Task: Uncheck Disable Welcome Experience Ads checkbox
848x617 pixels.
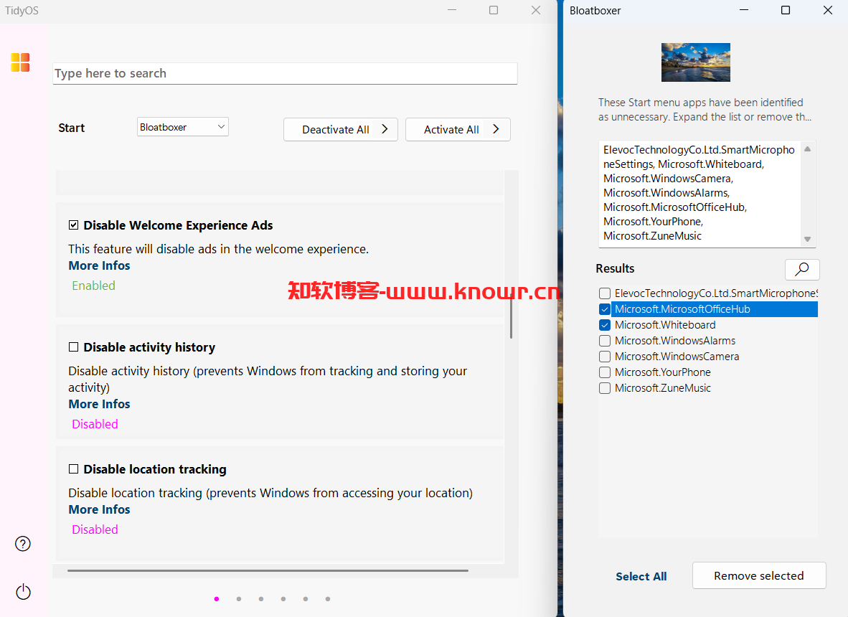Action: point(74,225)
